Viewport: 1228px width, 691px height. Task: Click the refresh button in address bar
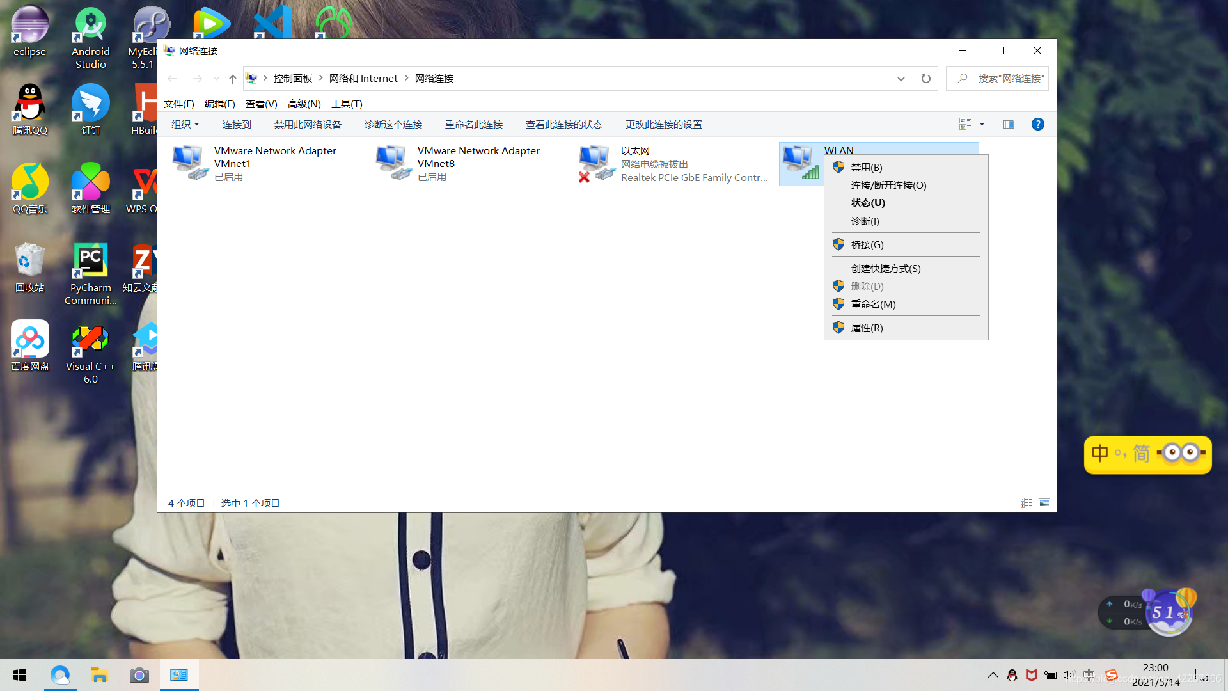(925, 79)
